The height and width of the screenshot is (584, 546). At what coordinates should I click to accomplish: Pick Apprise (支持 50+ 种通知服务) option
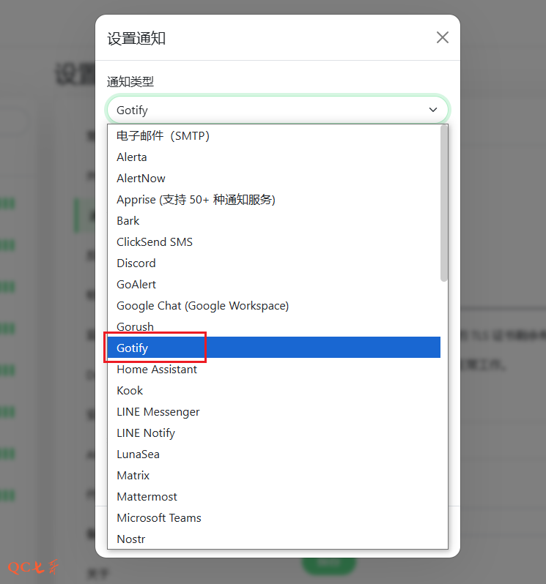point(196,199)
